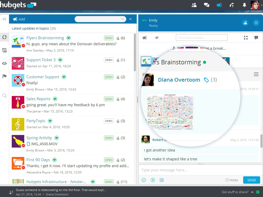Open the Flyers Brainstorming topic
The width and height of the screenshot is (263, 197).
[45, 38]
